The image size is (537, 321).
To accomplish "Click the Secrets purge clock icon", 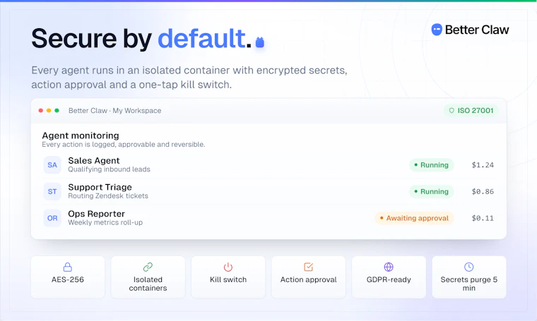I will click(x=469, y=267).
